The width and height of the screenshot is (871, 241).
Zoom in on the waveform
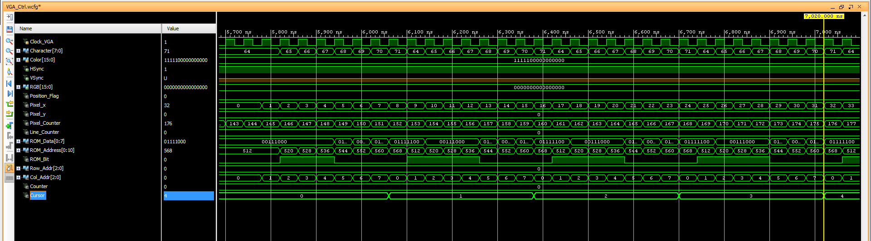pos(10,41)
